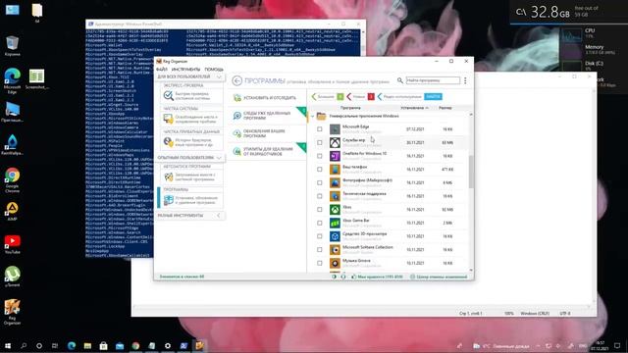Open the three-dots options menu
The width and height of the screenshot is (628, 353).
tap(465, 80)
